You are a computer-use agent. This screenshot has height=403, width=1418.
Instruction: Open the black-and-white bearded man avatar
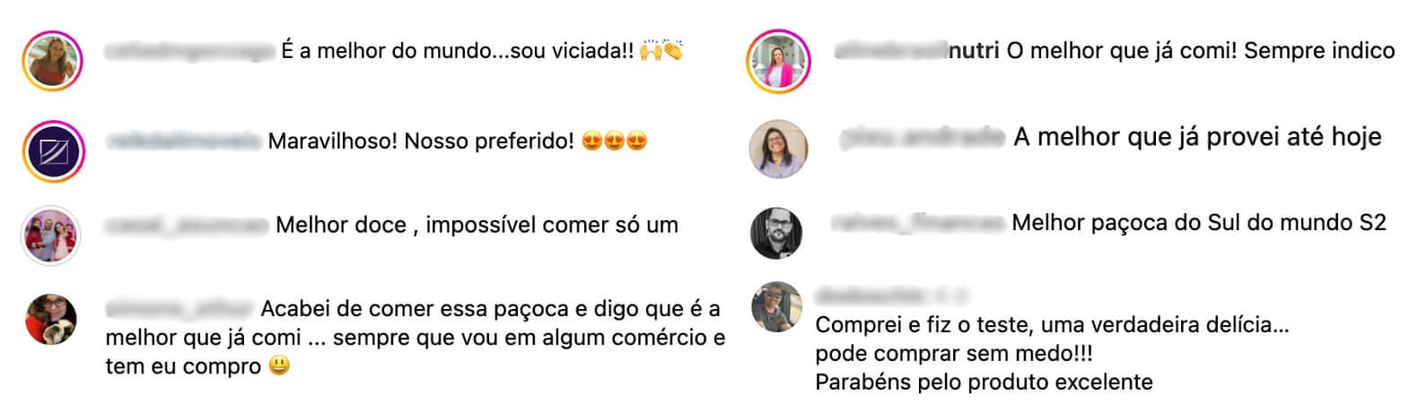tap(776, 233)
